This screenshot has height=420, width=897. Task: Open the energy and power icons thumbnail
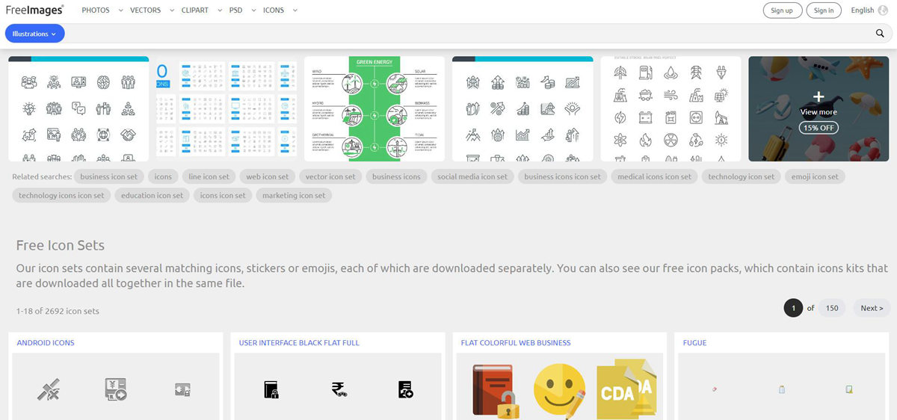click(671, 109)
